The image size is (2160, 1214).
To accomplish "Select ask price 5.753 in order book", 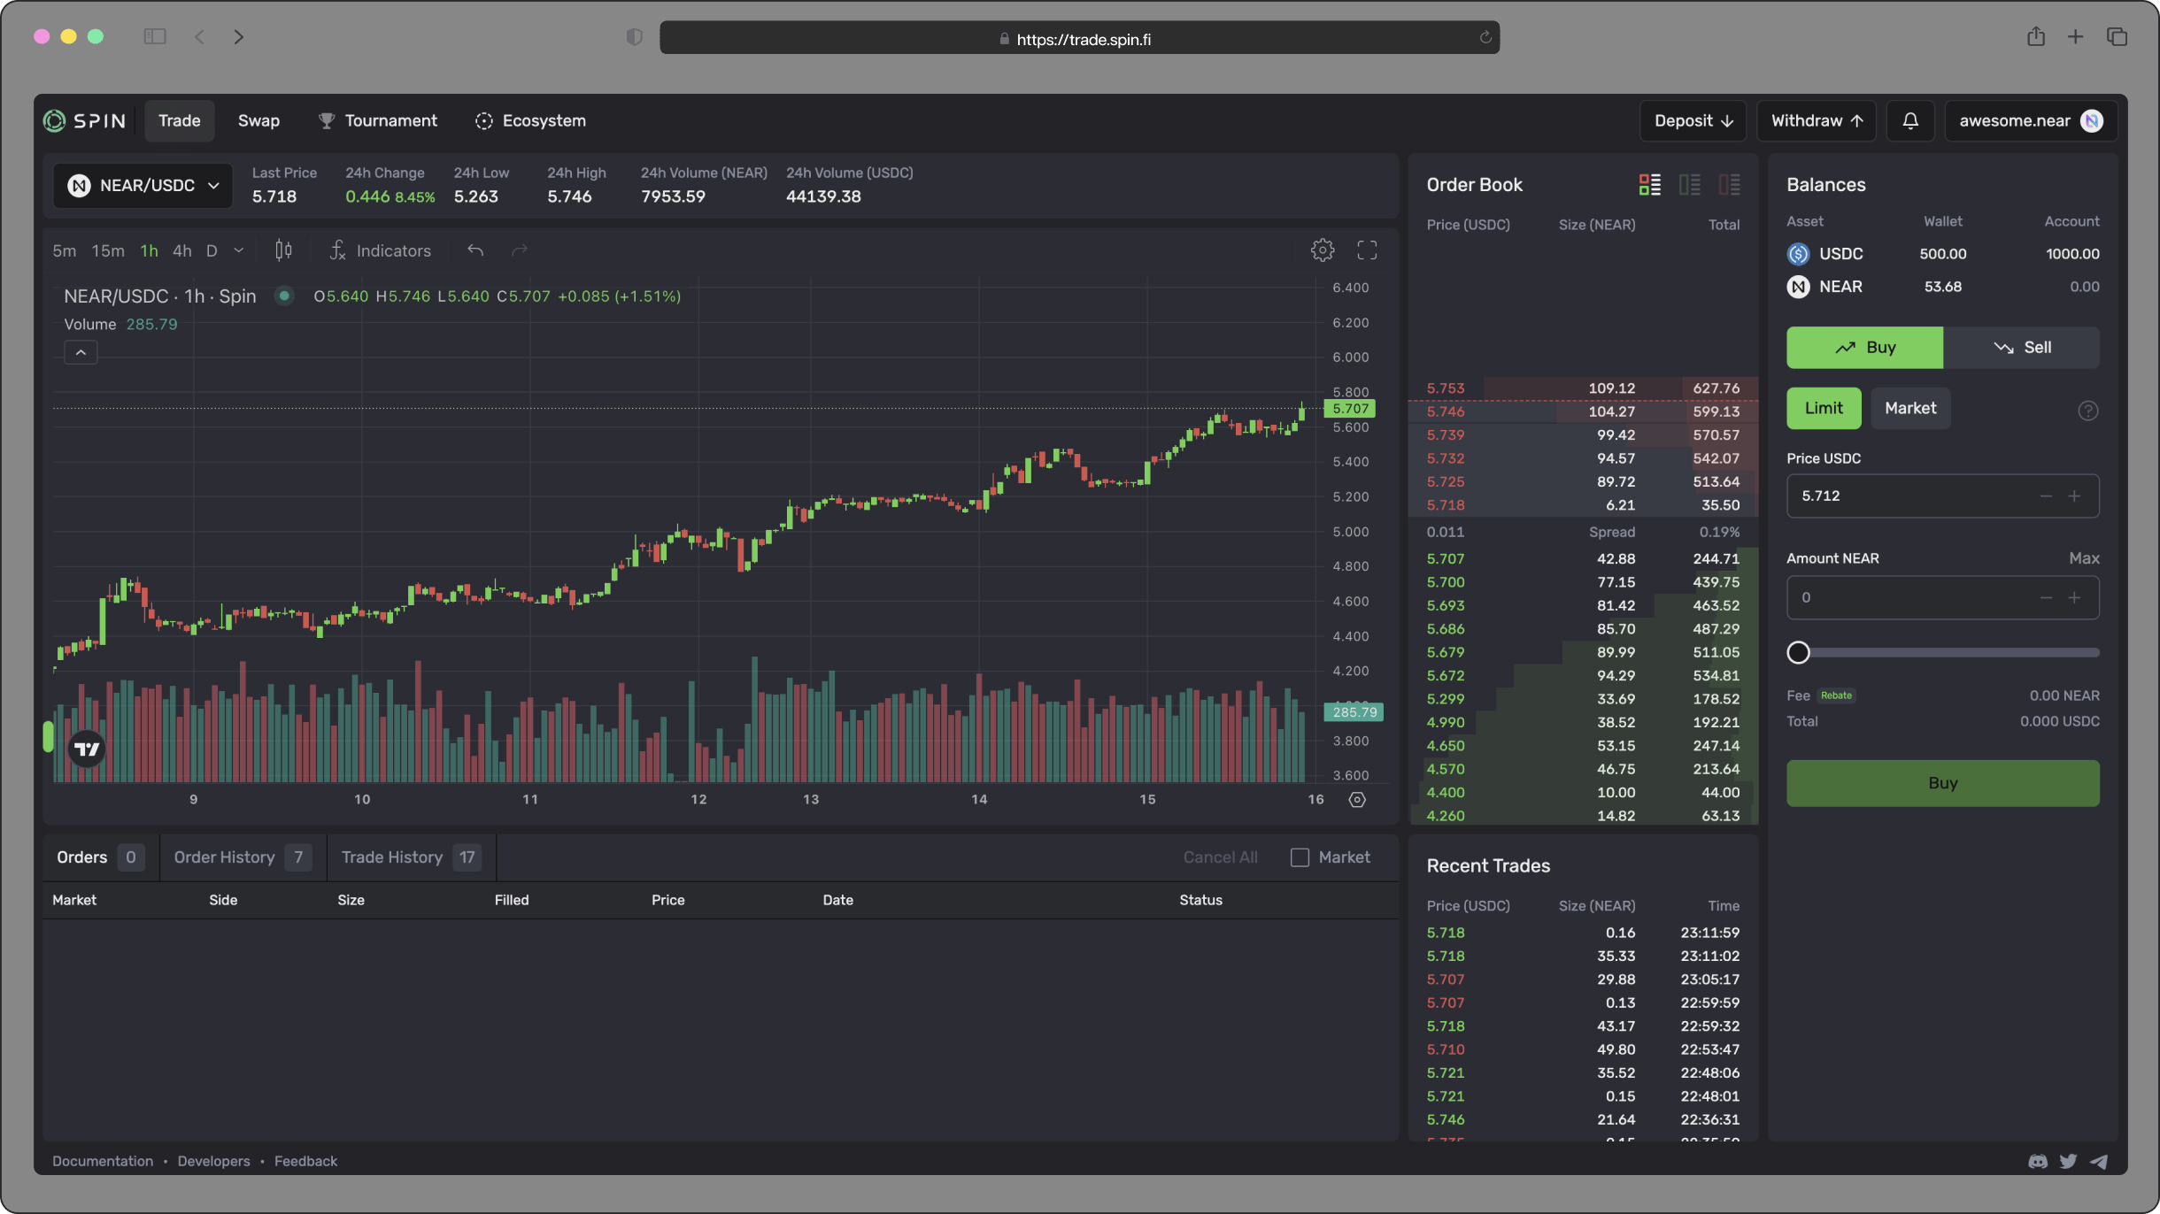I will (x=1445, y=388).
